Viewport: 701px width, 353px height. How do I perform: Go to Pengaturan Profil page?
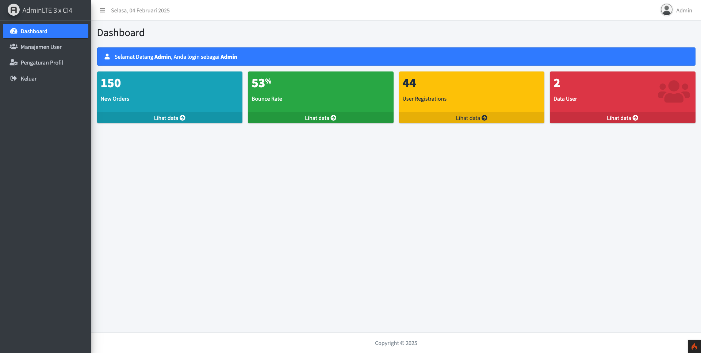click(x=46, y=62)
